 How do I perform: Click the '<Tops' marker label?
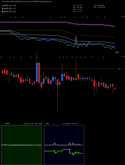pos(123,17)
